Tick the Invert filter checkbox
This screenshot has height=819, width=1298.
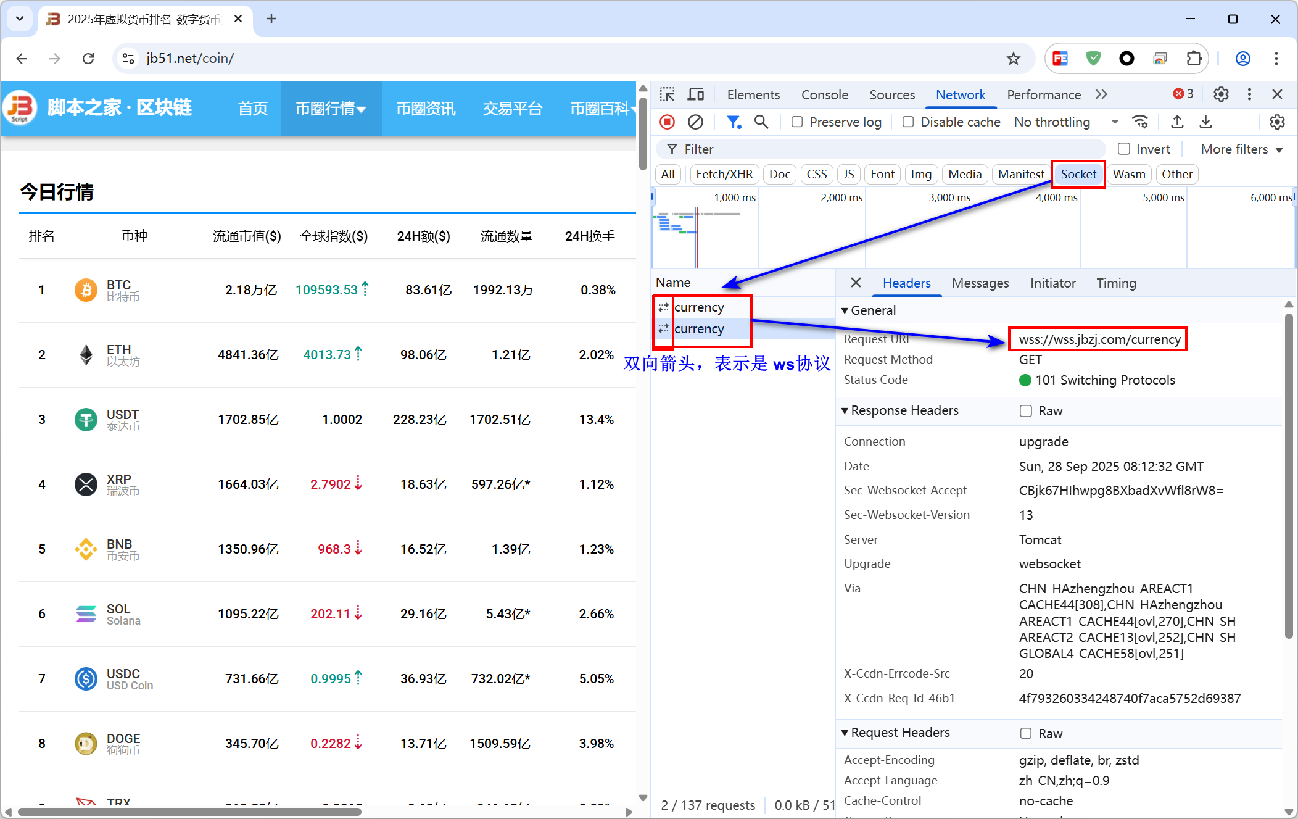tap(1124, 149)
